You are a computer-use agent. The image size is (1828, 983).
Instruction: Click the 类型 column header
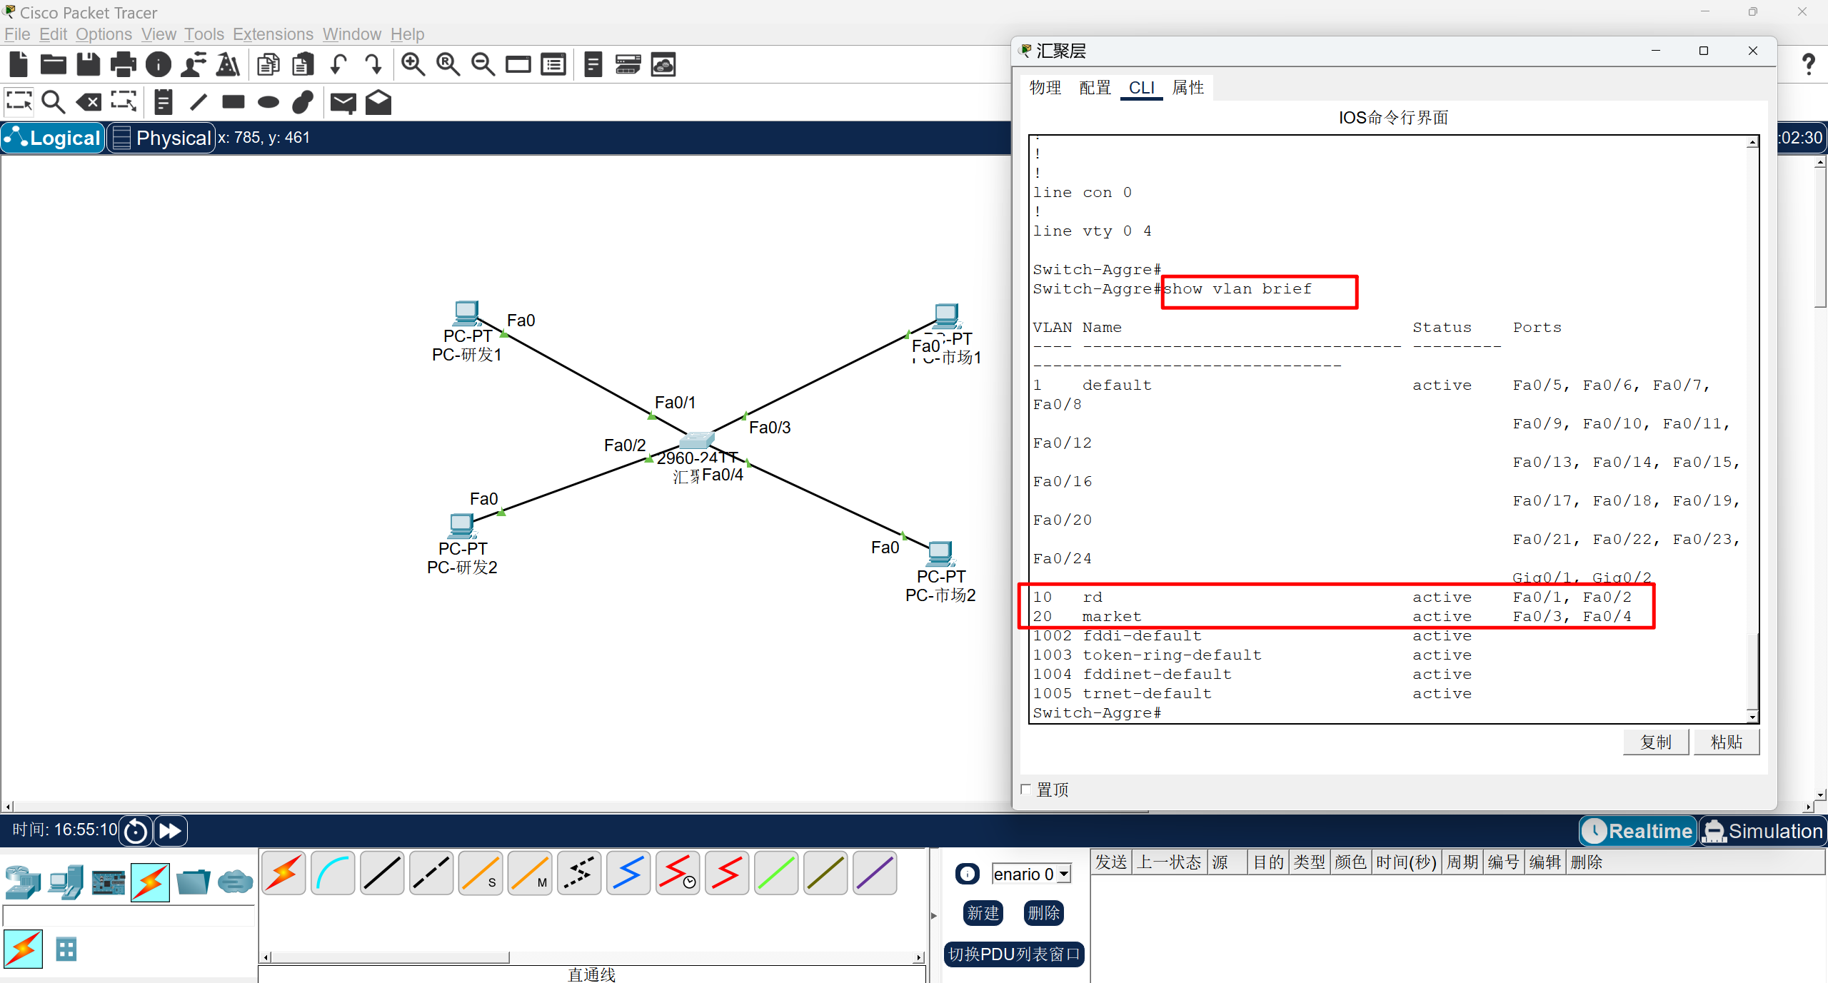pyautogui.click(x=1310, y=862)
